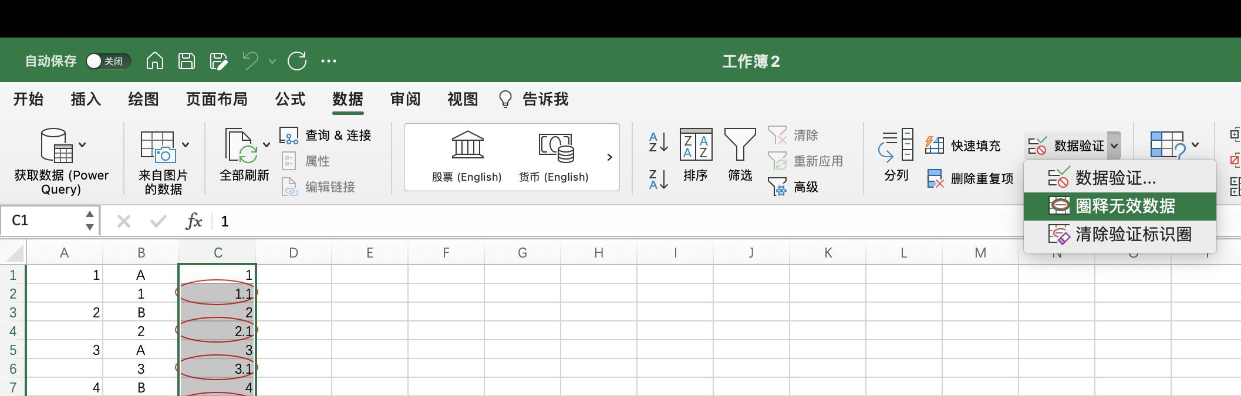
Task: Click the Save floppy disk icon
Action: click(187, 60)
